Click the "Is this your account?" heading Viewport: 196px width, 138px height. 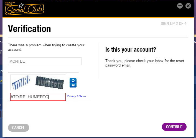[x=131, y=49]
